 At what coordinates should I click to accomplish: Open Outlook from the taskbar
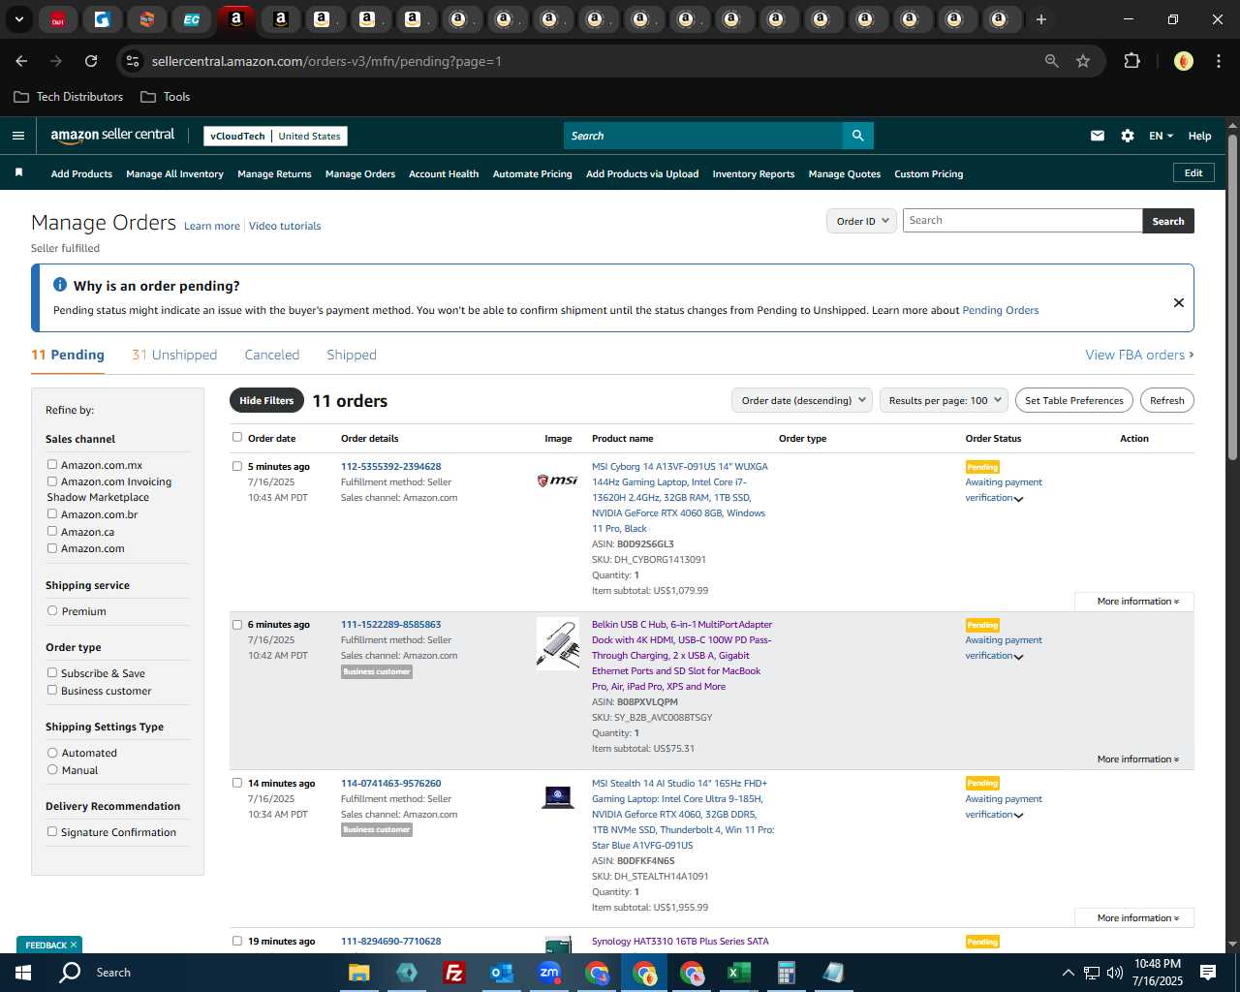(501, 973)
